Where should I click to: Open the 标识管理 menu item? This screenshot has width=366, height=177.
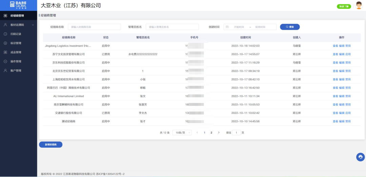tap(18, 43)
